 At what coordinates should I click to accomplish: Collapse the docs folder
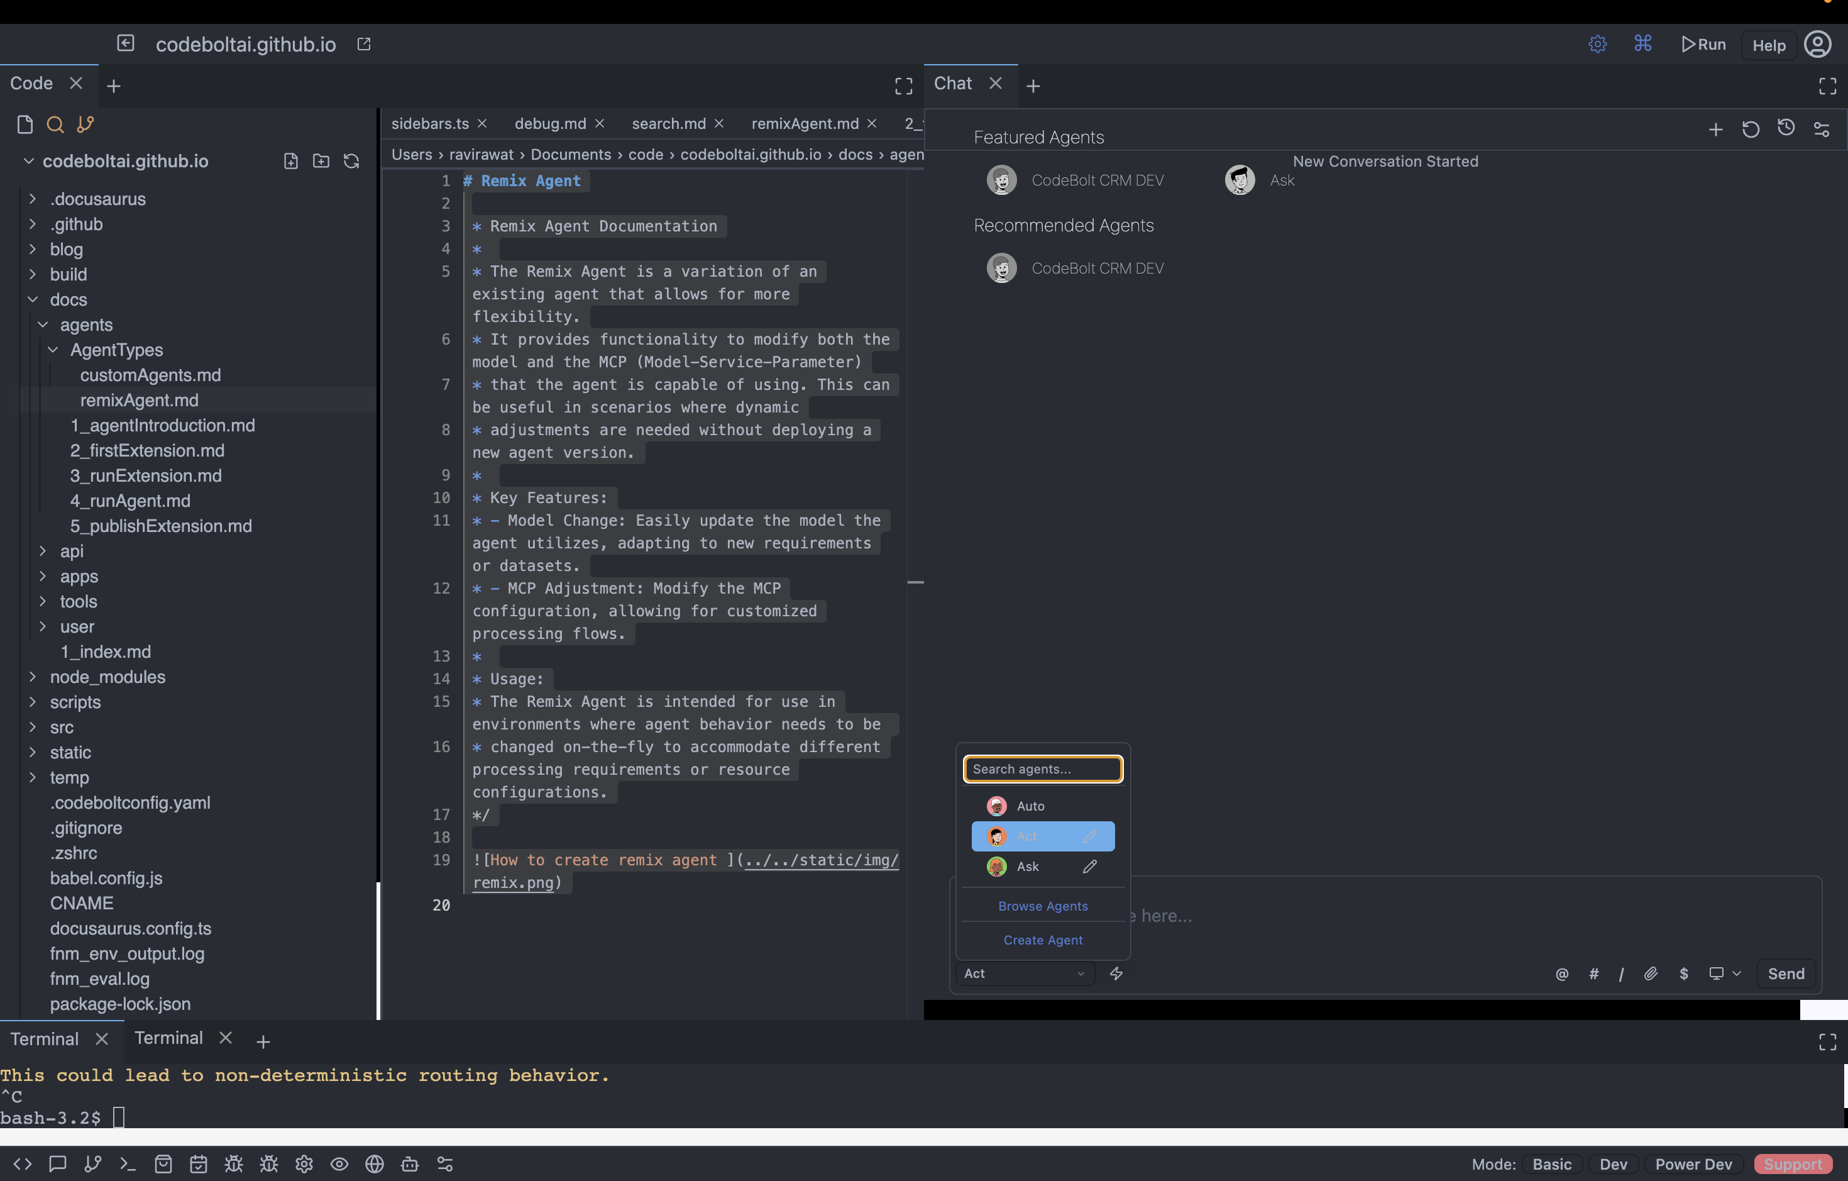click(x=32, y=299)
